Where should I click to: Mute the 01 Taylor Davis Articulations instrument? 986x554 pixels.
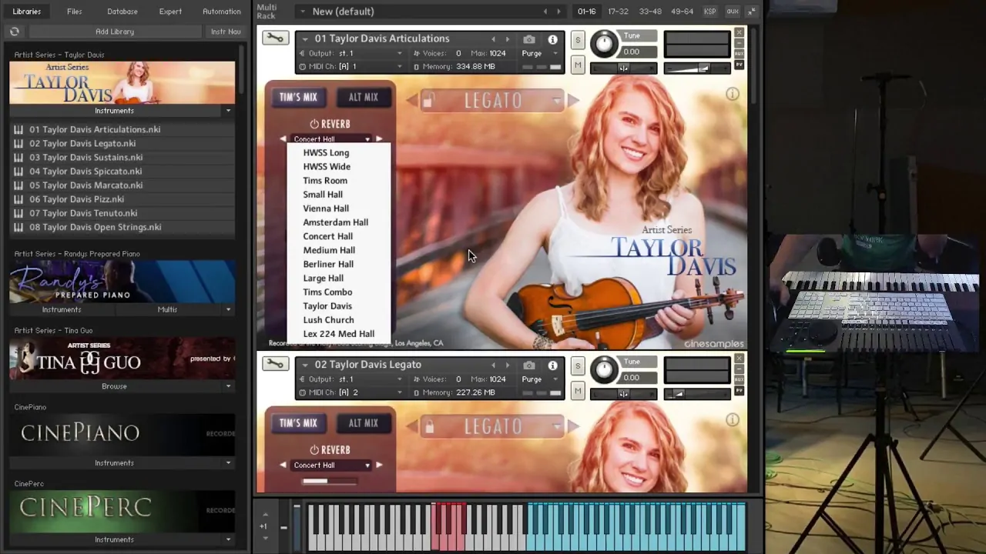578,66
